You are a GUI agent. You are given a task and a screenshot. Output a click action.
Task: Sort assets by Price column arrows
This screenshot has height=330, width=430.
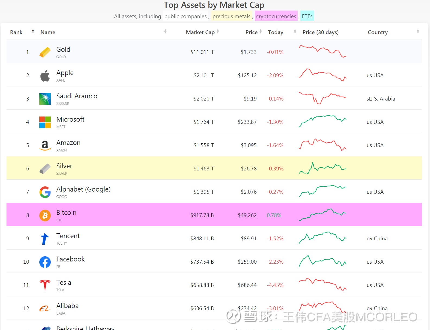point(260,32)
